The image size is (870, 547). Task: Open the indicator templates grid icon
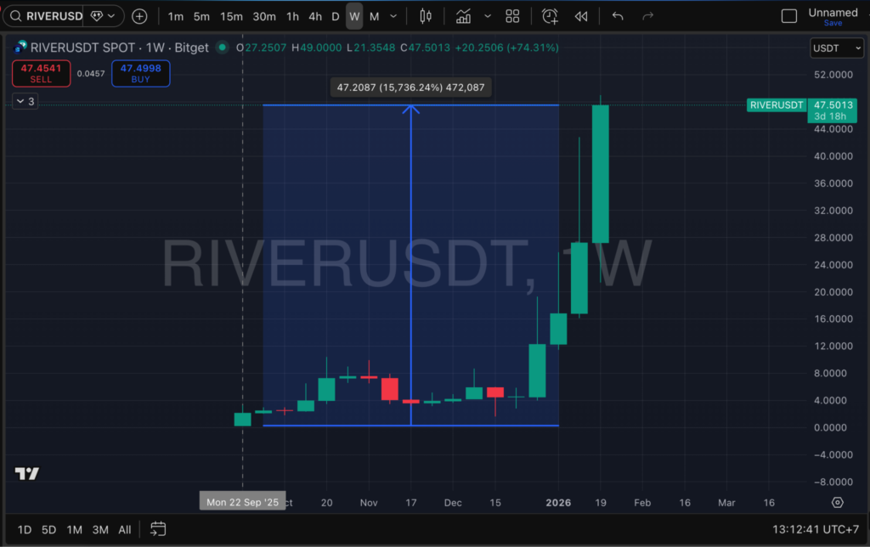pos(512,16)
